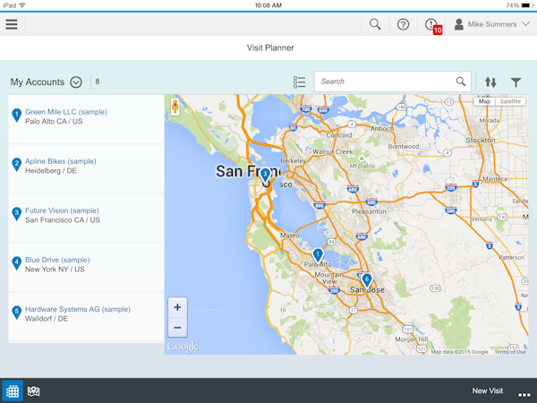Viewport: 537px width, 403px height.
Task: Select the Street View pegman icon
Action: (x=175, y=107)
